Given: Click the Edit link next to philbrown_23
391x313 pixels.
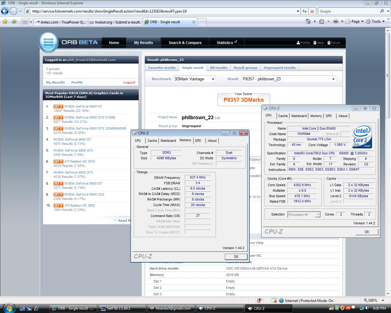Looking at the screenshot, I should coord(217,118).
